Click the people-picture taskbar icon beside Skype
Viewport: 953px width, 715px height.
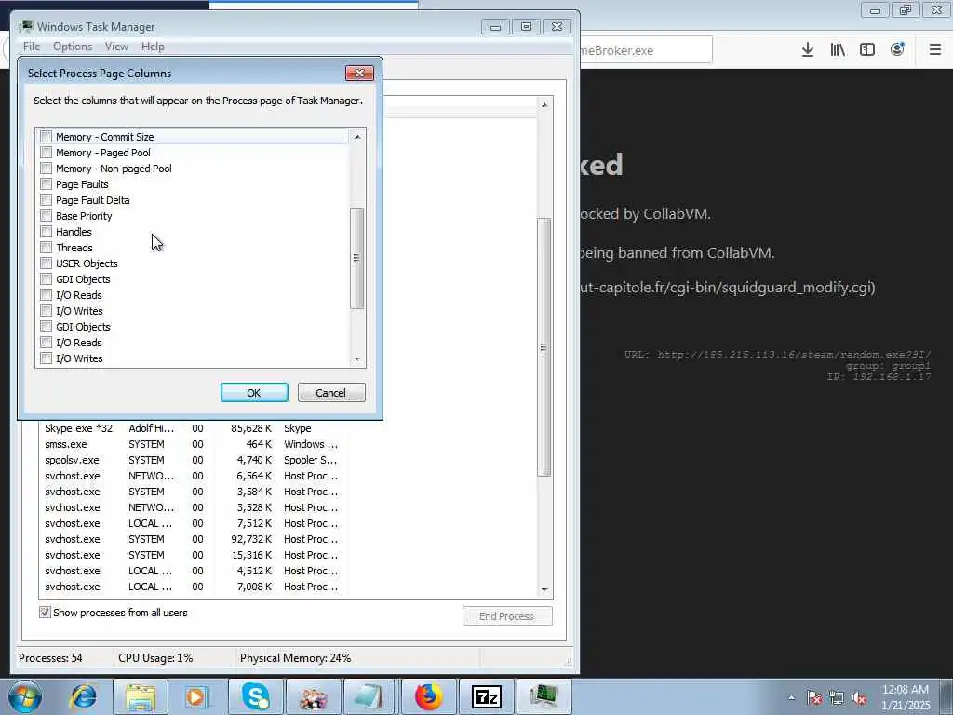313,696
